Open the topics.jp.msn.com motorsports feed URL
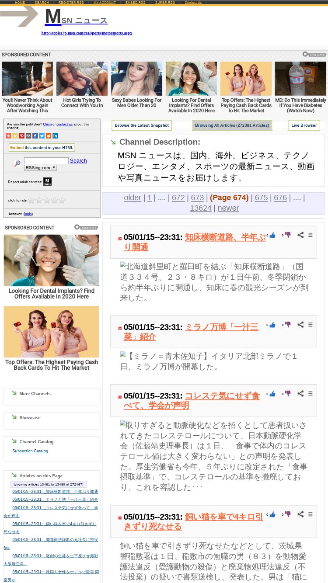The height and width of the screenshot is (583, 328). pos(87,33)
